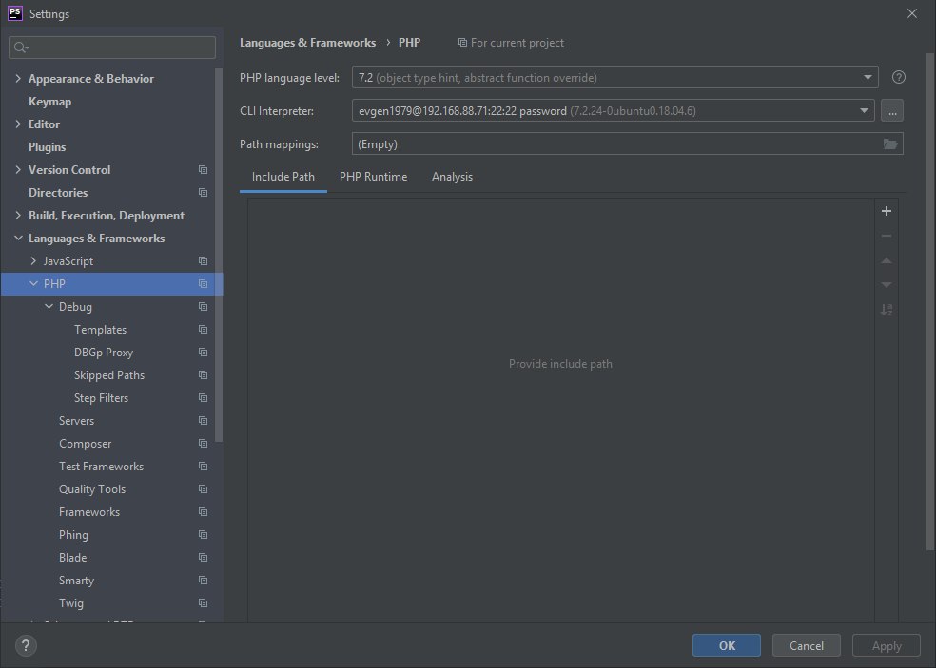936x668 pixels.
Task: Click the bottom-left help question mark button
Action: click(x=26, y=645)
